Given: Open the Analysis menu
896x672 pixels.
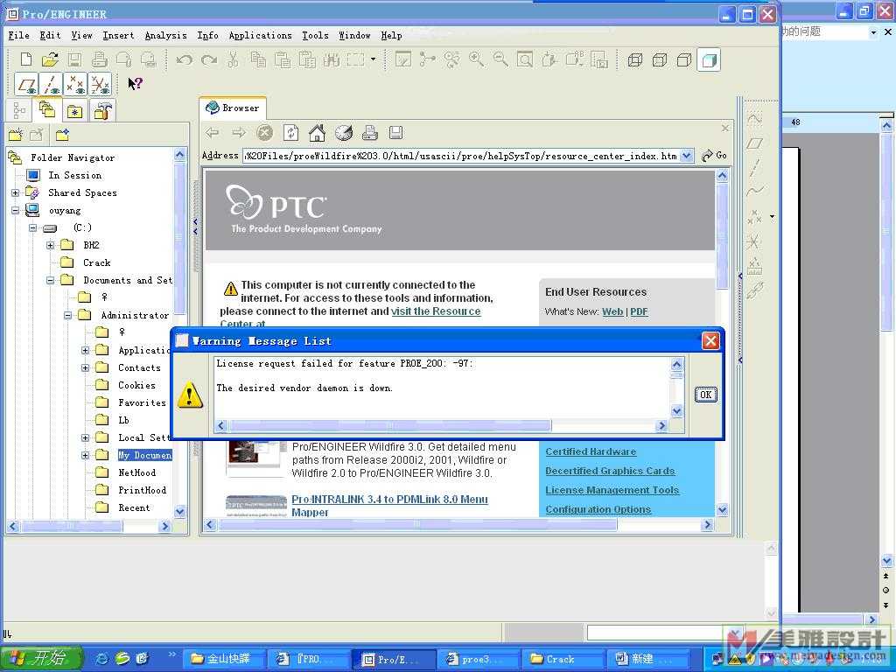Looking at the screenshot, I should pyautogui.click(x=165, y=36).
